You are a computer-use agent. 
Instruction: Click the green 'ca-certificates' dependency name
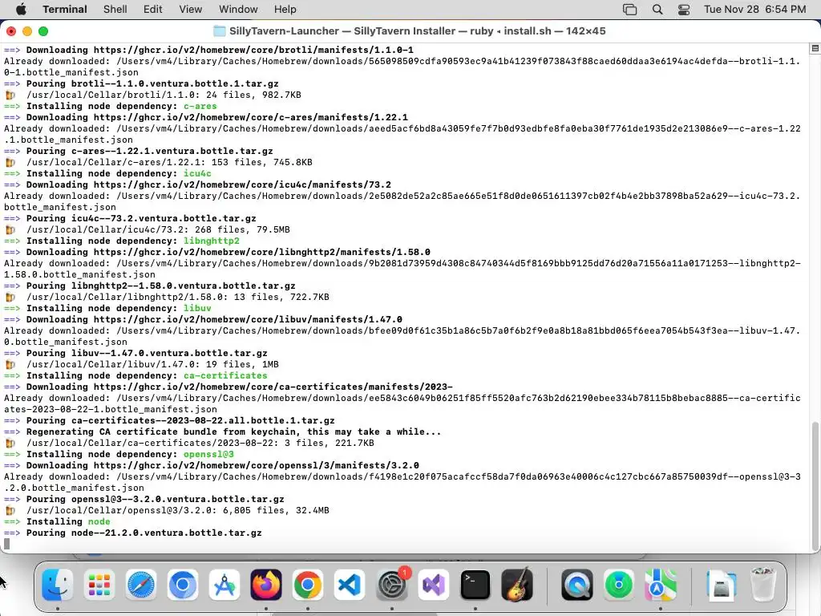coord(225,375)
